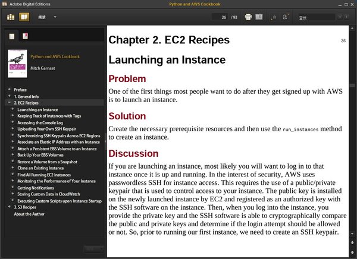Click the options button at sidebar bottom
This screenshot has height=259, width=357.
tap(94, 248)
